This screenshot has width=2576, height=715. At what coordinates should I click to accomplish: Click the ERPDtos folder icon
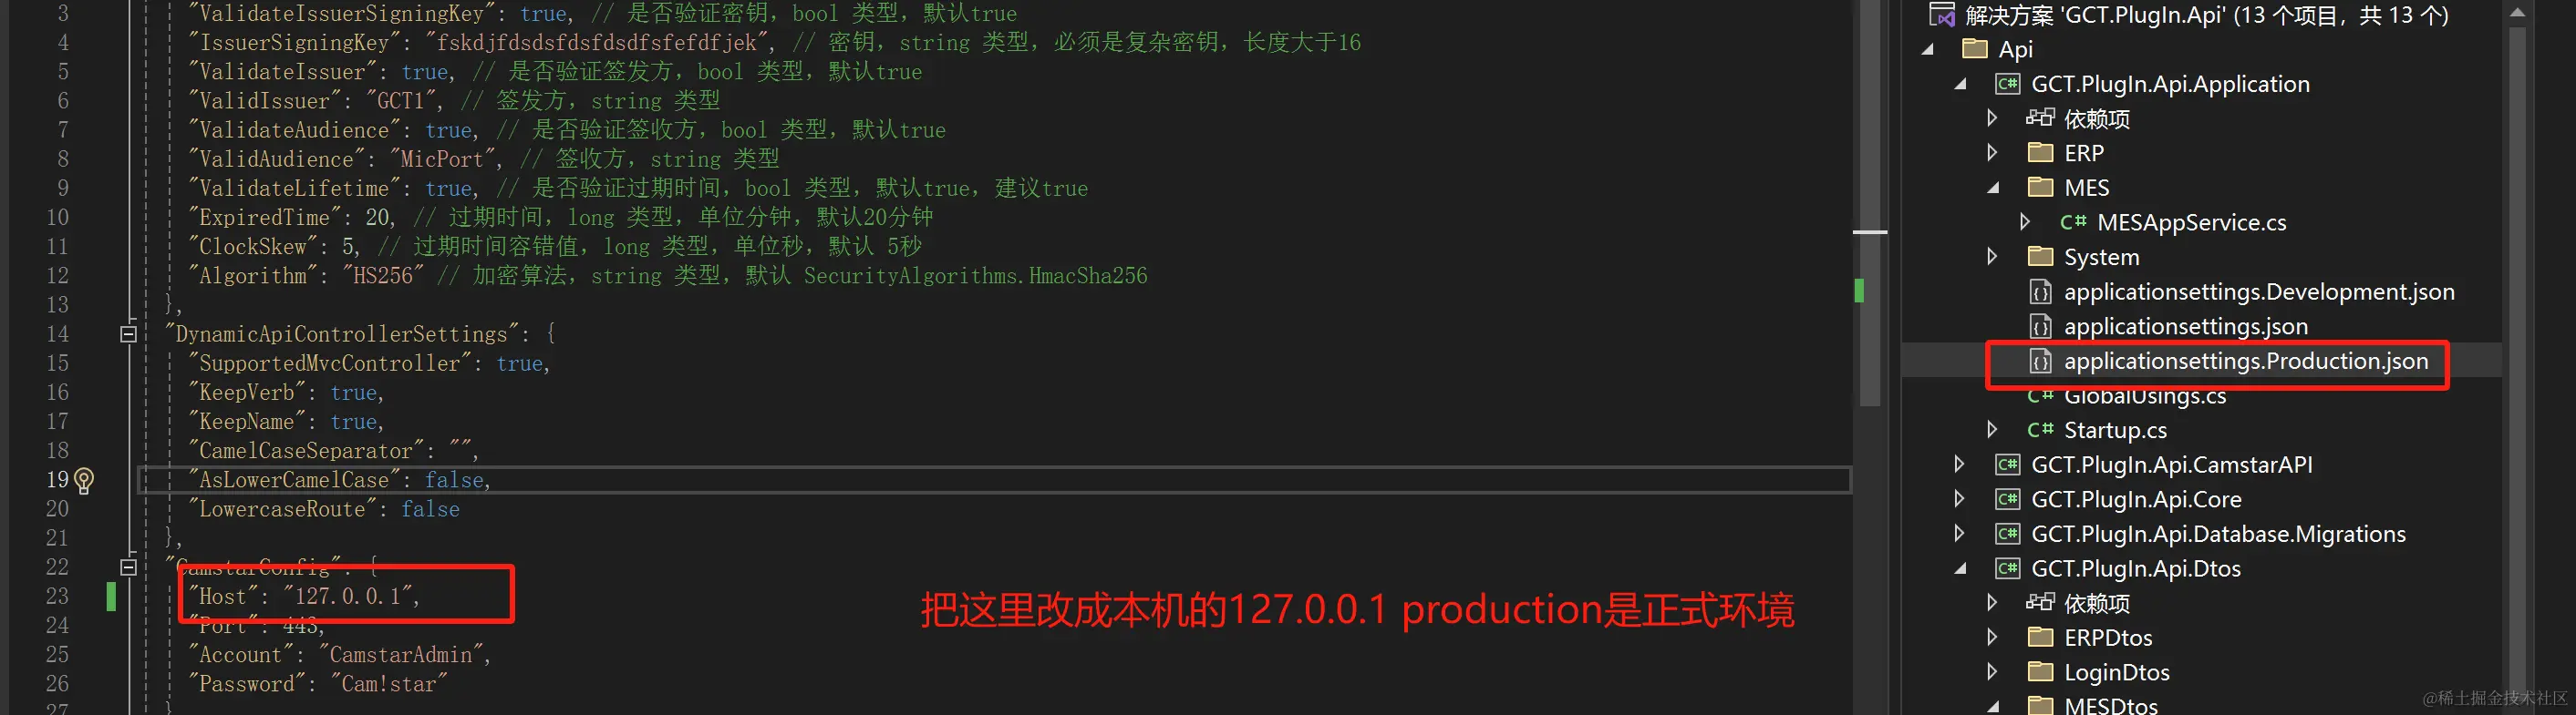[2040, 637]
